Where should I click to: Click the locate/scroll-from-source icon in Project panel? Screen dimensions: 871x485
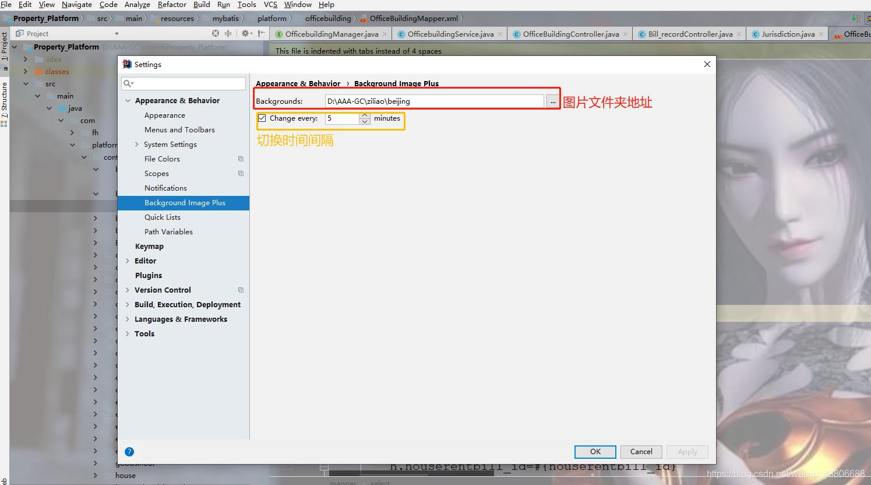pyautogui.click(x=216, y=34)
